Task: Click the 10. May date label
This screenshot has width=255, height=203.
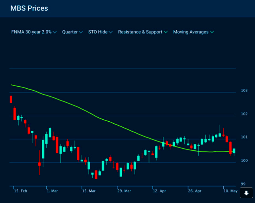Action: (x=230, y=191)
